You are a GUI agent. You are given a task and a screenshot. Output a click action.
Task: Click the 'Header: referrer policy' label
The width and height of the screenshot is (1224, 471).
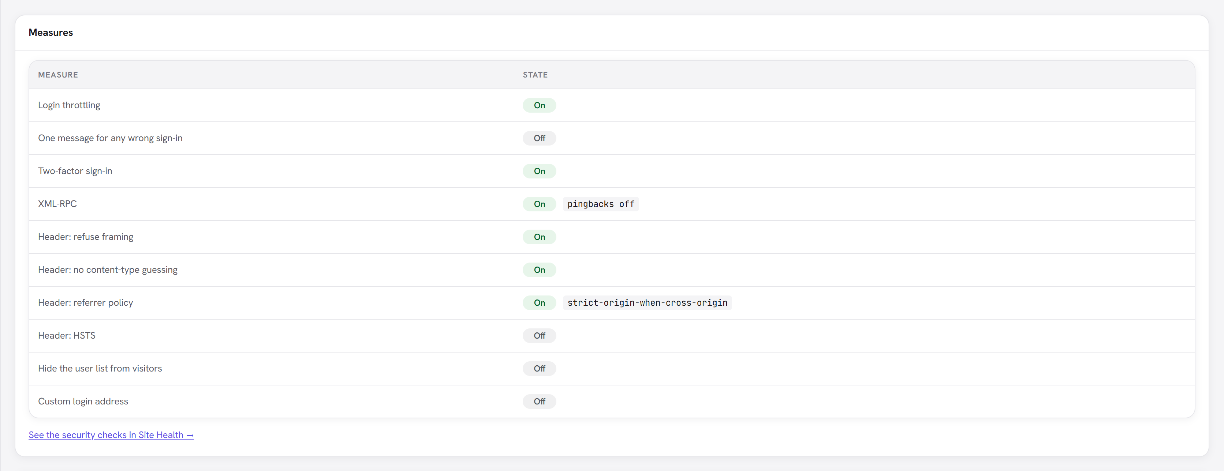[x=86, y=302]
